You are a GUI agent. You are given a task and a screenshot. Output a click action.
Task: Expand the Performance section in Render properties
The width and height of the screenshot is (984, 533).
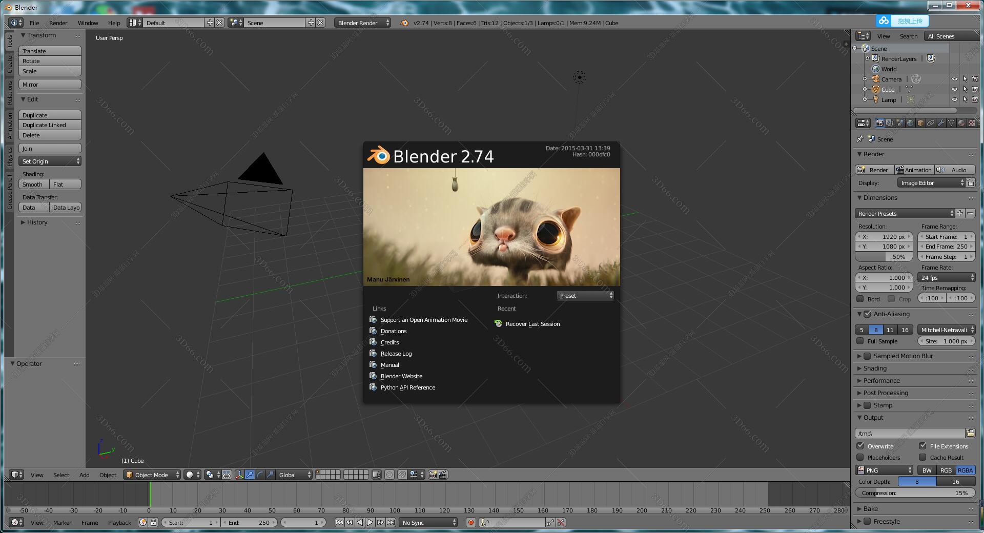tap(881, 380)
